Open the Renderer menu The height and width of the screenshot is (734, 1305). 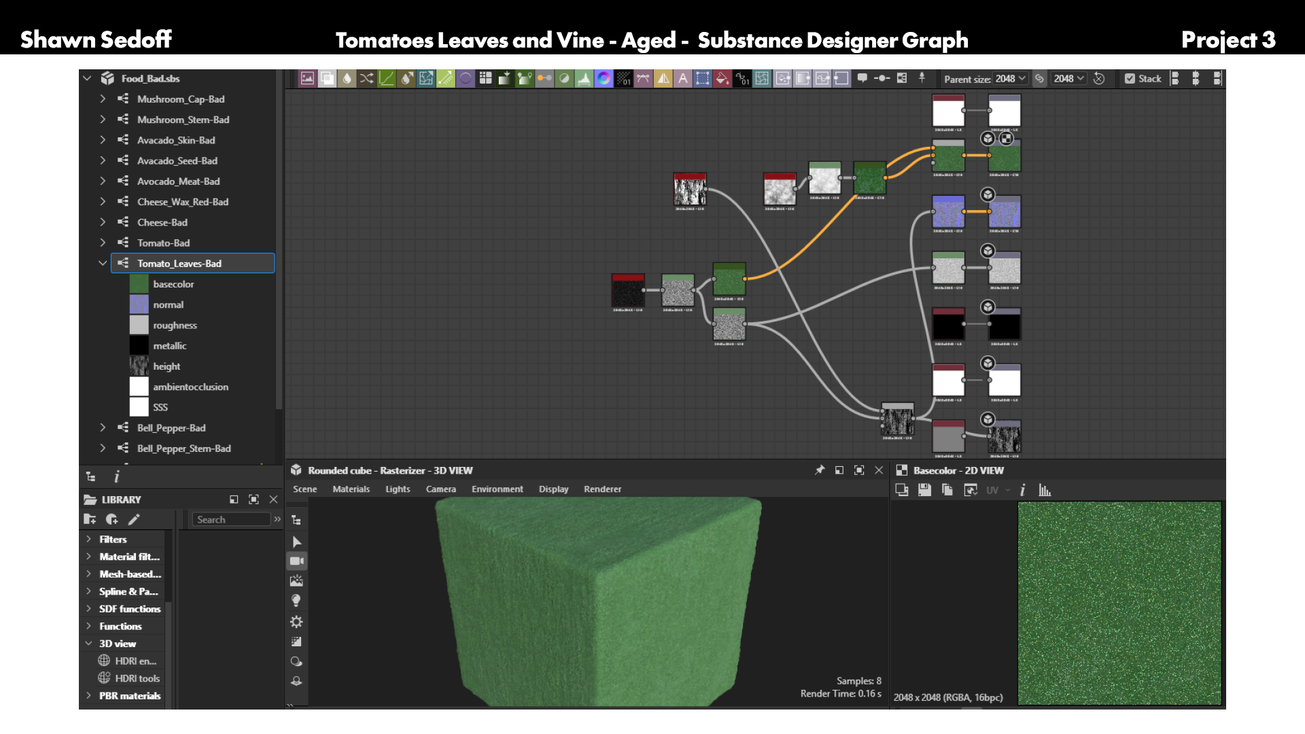tap(602, 489)
